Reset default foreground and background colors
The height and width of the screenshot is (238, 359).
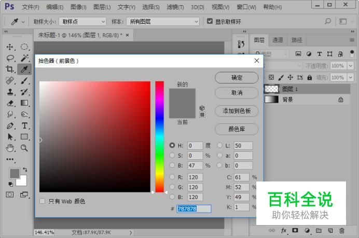click(x=10, y=184)
